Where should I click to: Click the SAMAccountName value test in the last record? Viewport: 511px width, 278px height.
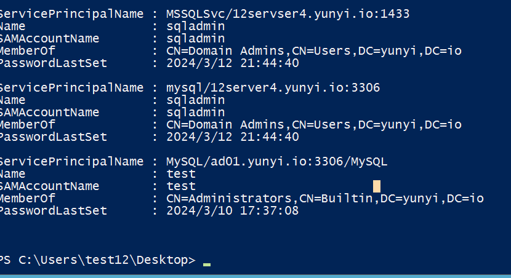click(181, 186)
